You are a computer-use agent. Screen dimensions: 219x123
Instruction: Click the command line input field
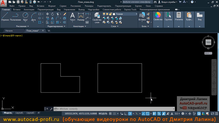(116, 109)
